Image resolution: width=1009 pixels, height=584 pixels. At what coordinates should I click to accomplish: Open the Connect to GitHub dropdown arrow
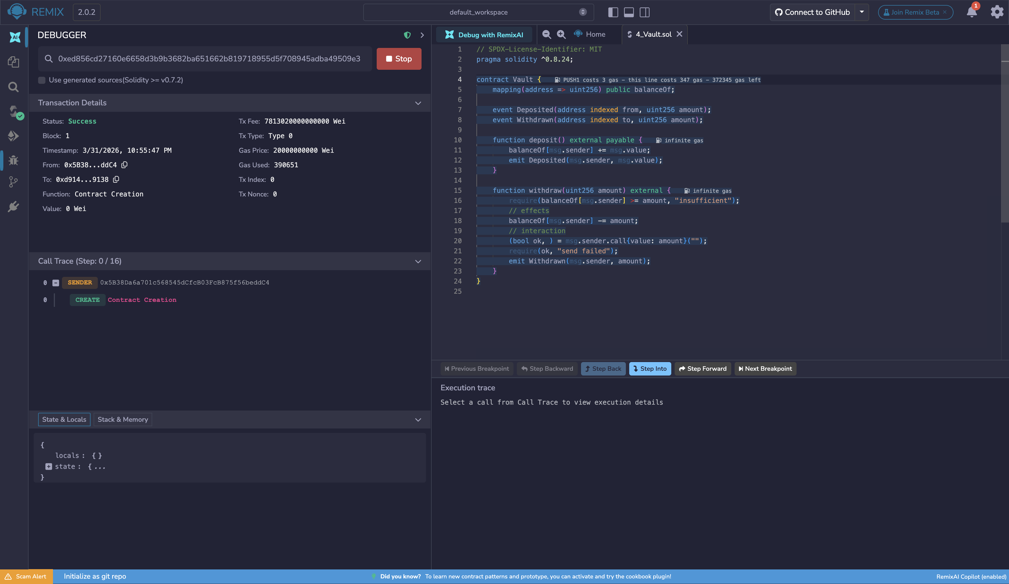862,12
